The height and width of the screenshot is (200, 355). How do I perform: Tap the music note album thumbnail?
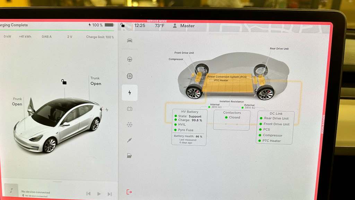pos(11,191)
